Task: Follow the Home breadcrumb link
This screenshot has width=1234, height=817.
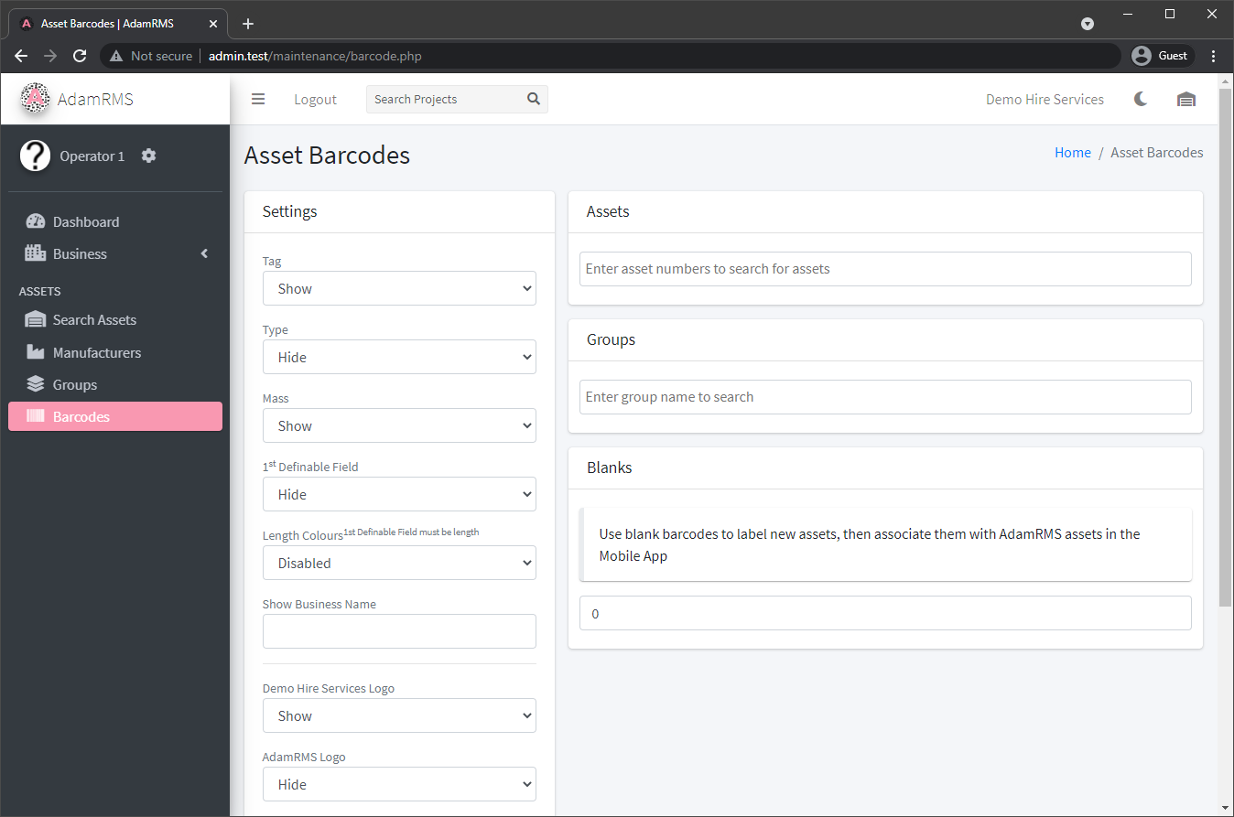Action: click(1072, 153)
